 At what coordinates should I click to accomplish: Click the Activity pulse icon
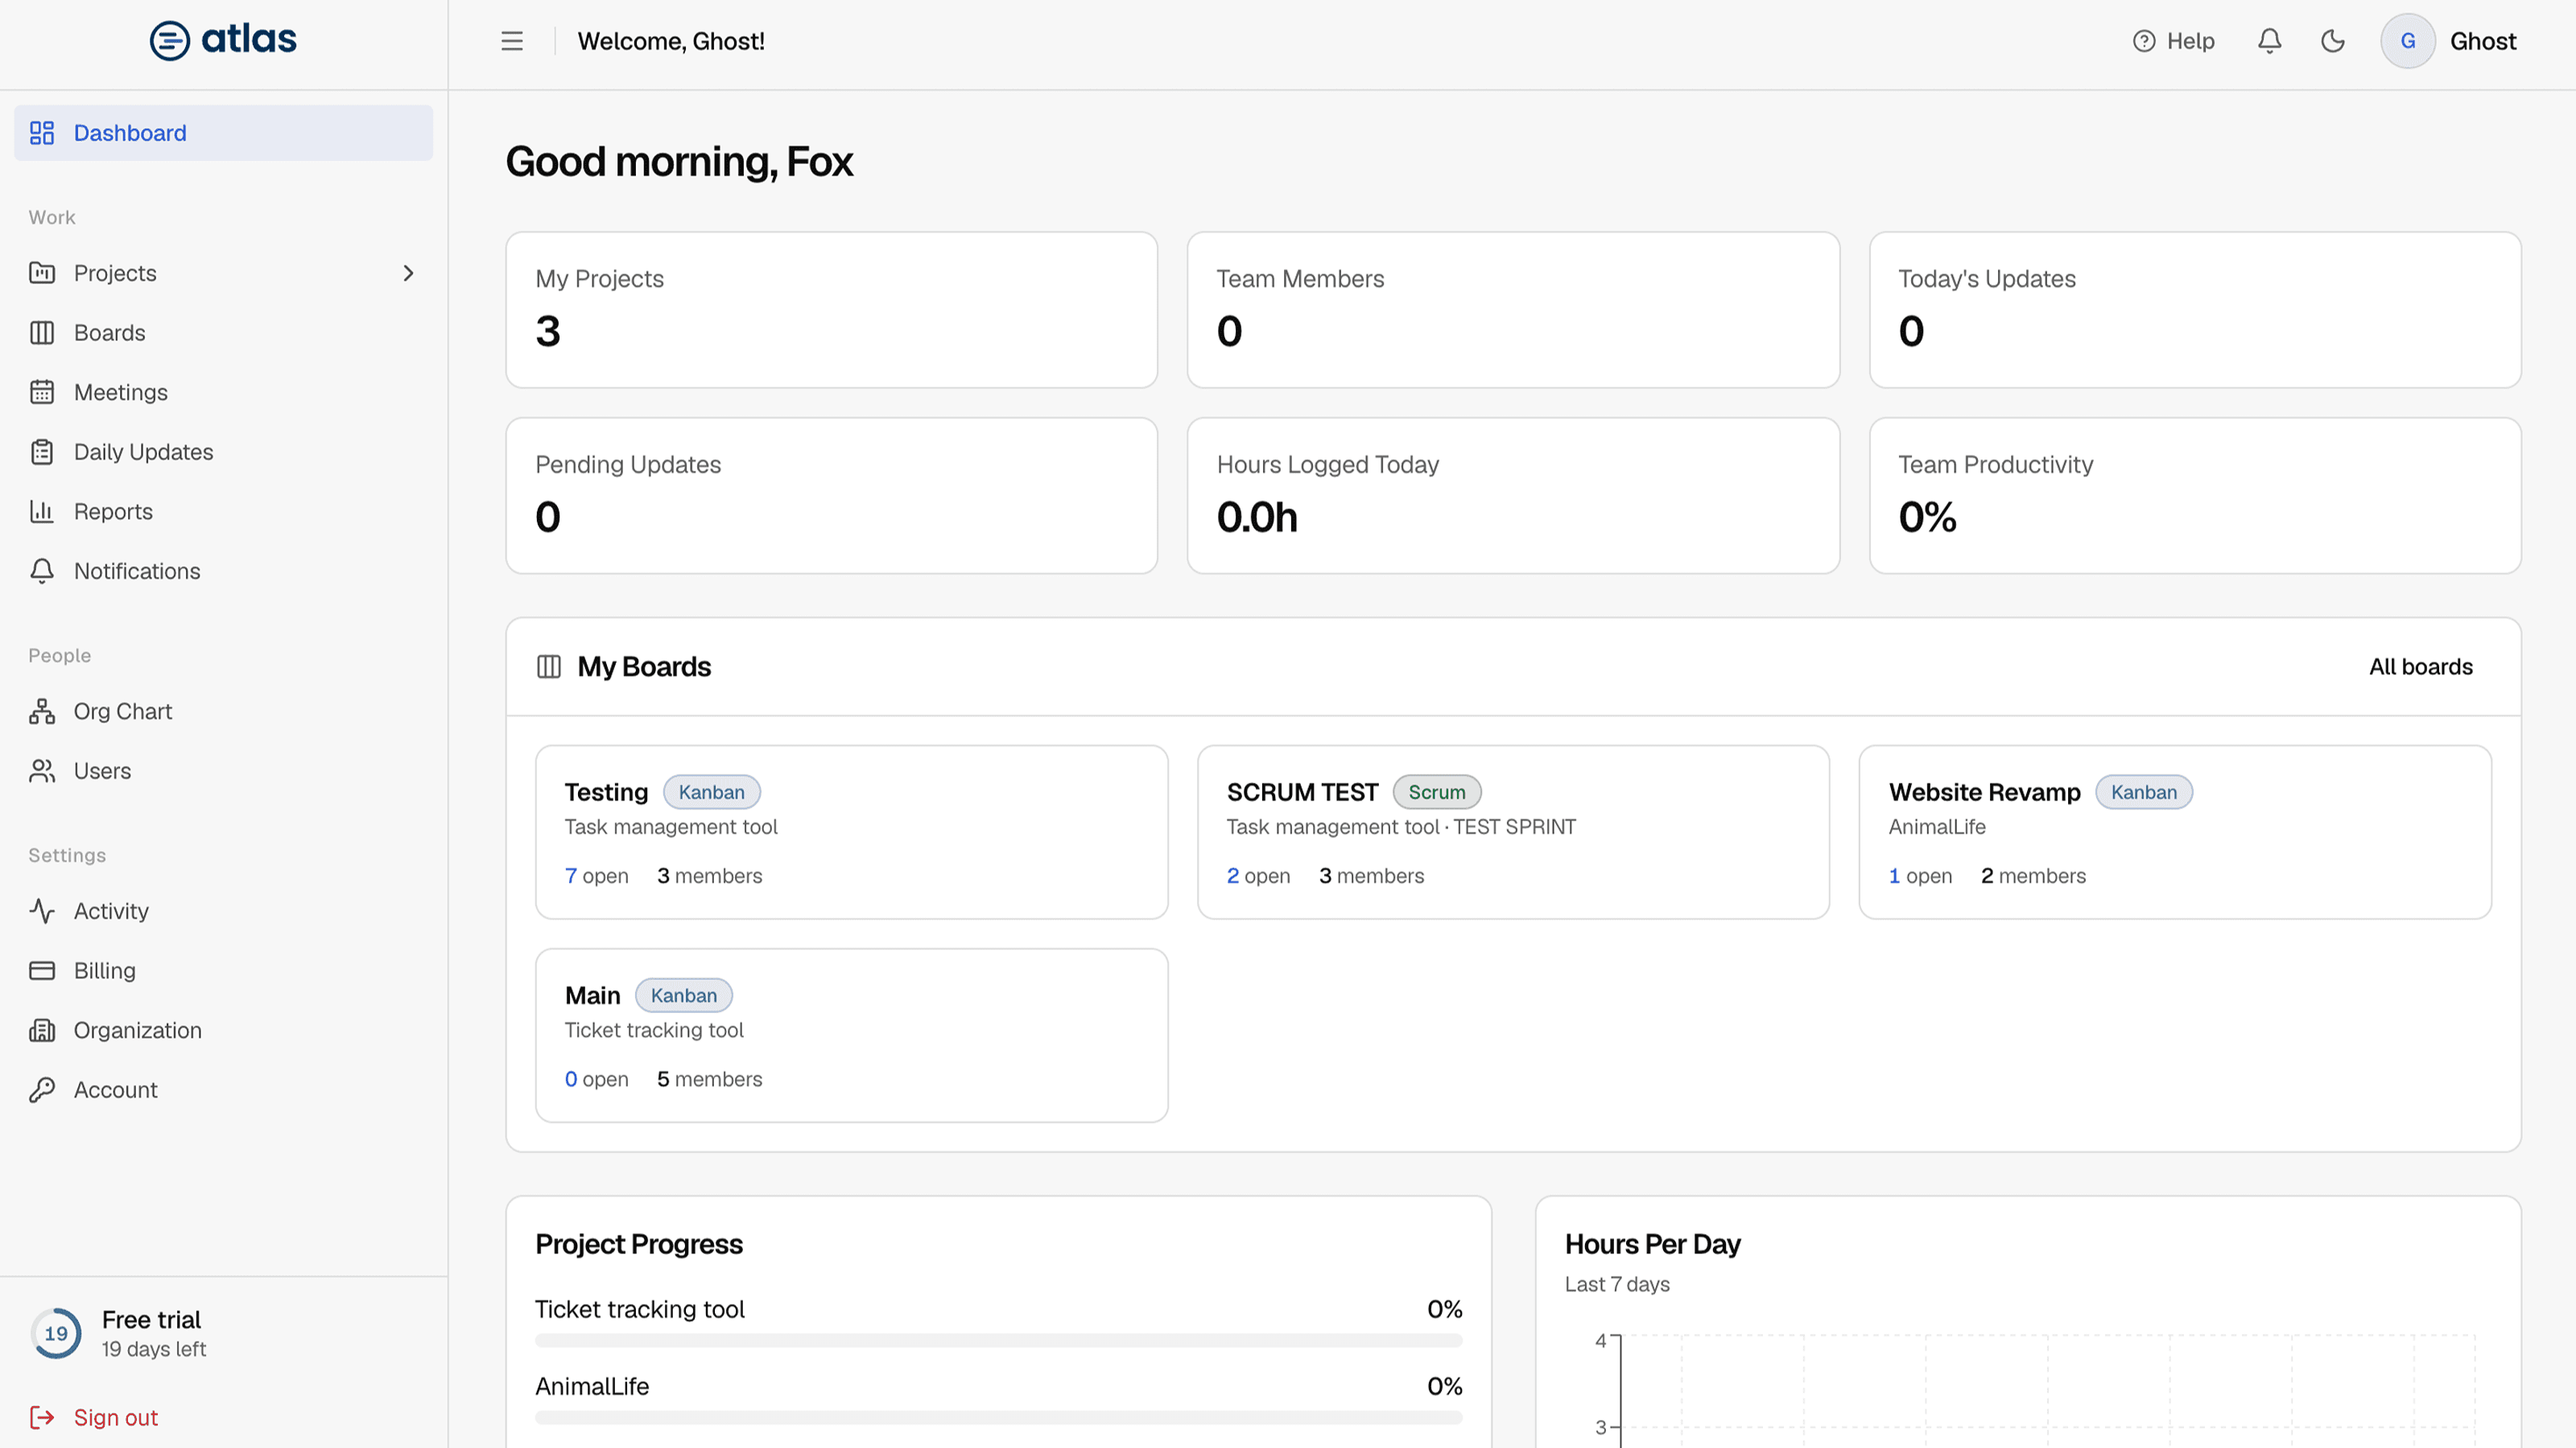tap(42, 911)
